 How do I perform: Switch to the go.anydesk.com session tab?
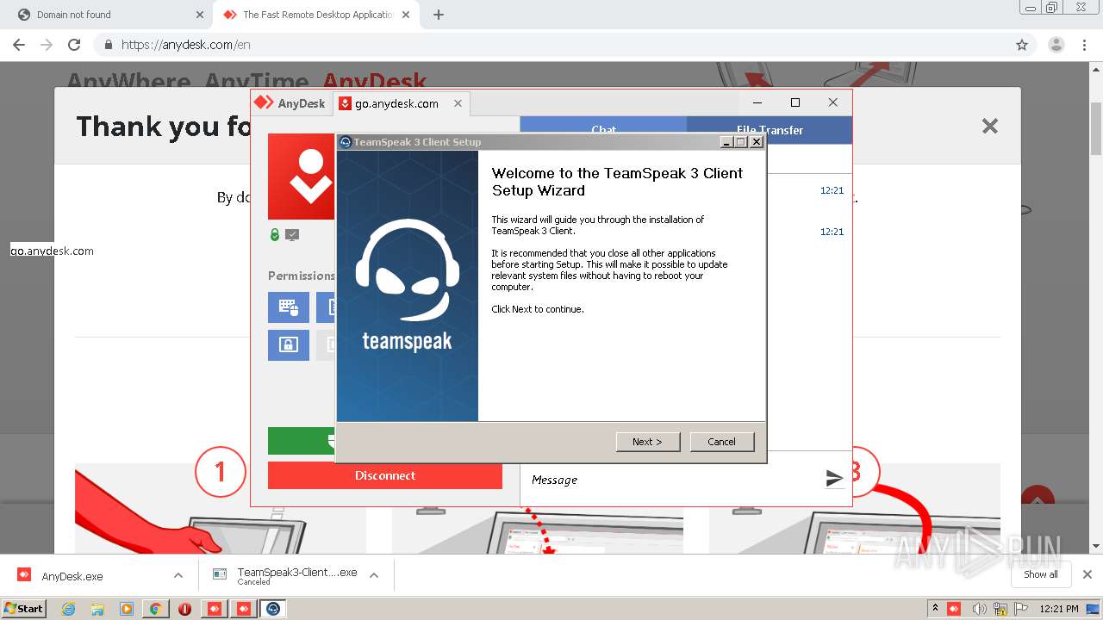coord(396,103)
